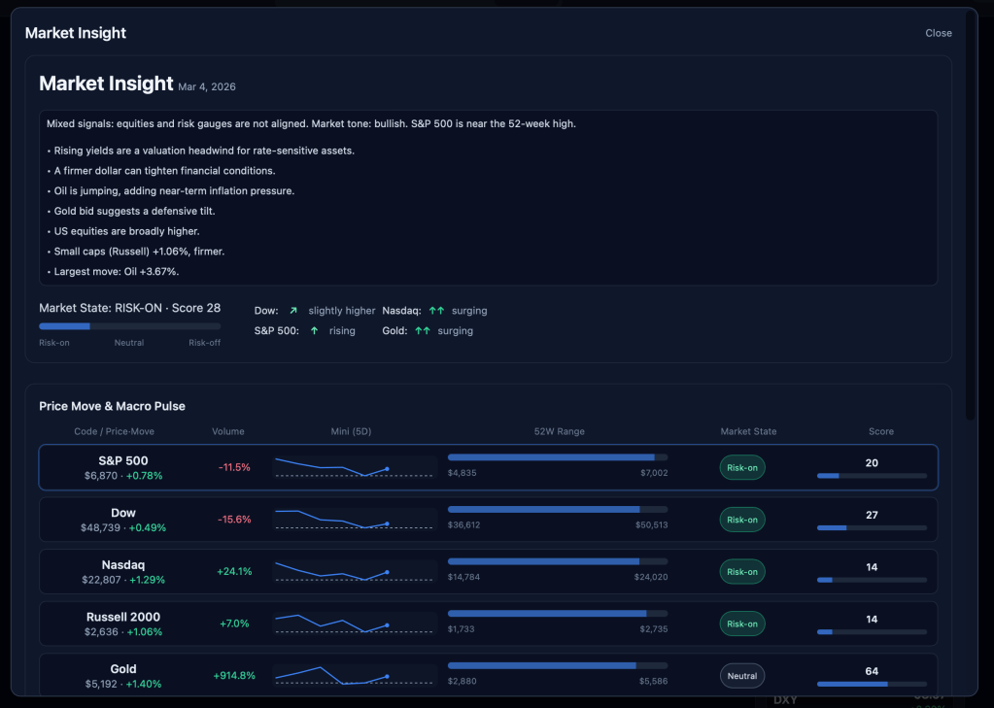The image size is (994, 708).
Task: Click the Gold mini 5D sparkline chart
Action: (x=353, y=675)
